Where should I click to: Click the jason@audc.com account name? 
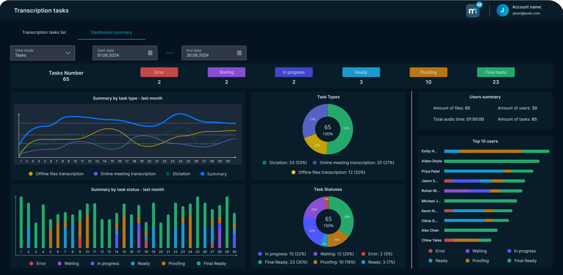pyautogui.click(x=526, y=13)
